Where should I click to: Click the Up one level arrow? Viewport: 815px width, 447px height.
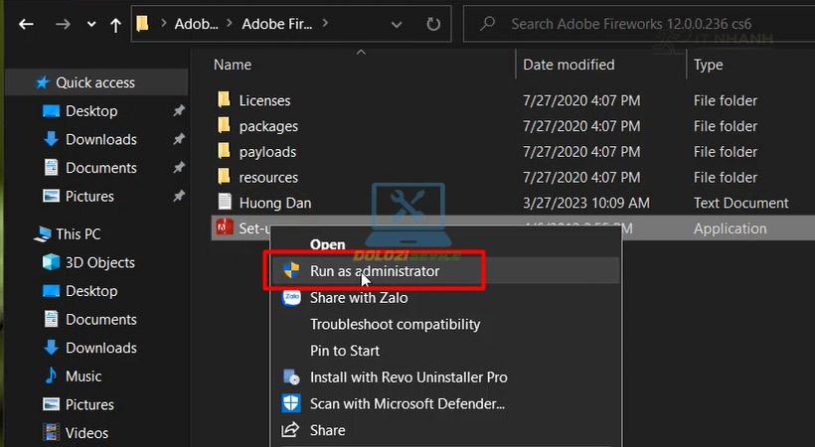point(116,23)
